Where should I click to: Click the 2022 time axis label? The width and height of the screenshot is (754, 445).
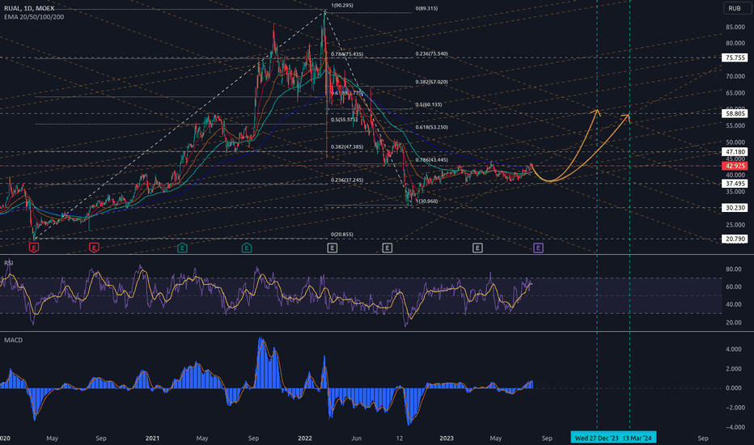(305, 439)
